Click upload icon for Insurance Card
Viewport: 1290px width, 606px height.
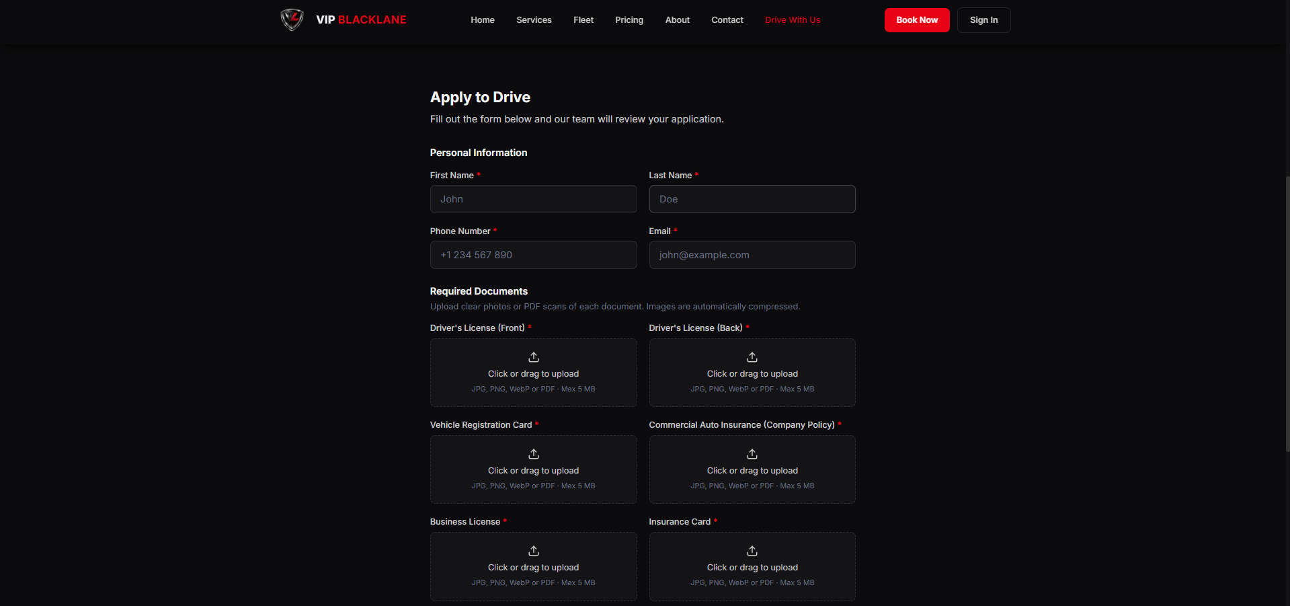coord(752,551)
